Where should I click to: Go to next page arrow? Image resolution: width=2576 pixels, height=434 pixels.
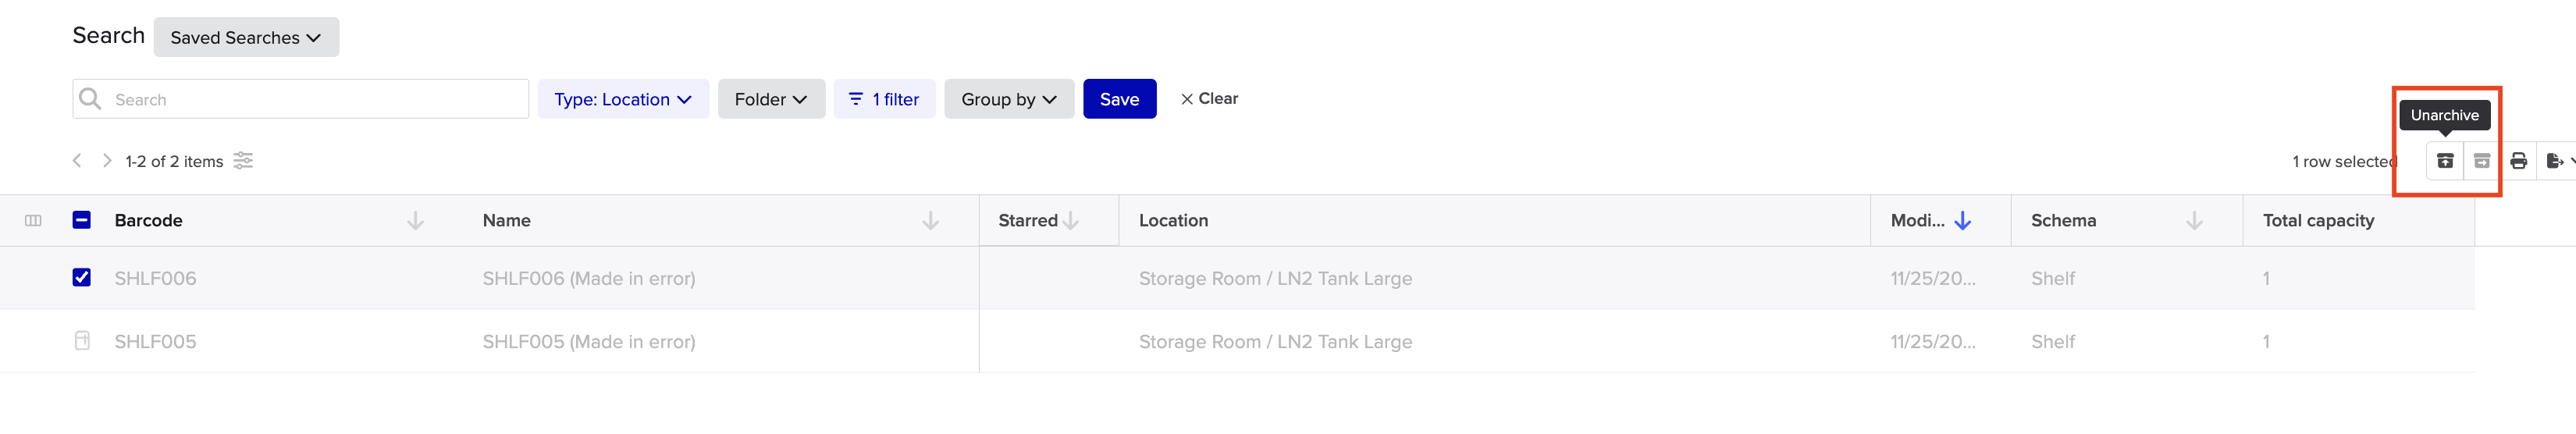[x=107, y=161]
